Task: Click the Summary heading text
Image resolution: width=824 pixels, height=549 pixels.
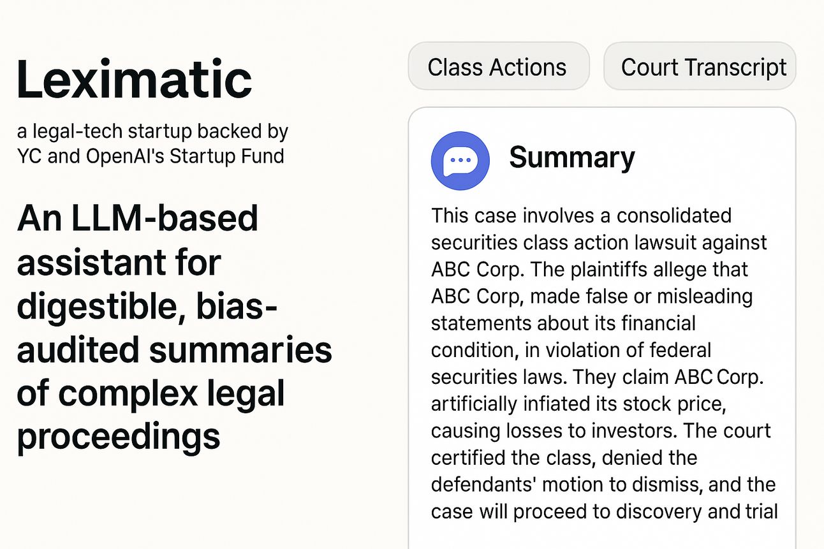Action: click(x=572, y=158)
